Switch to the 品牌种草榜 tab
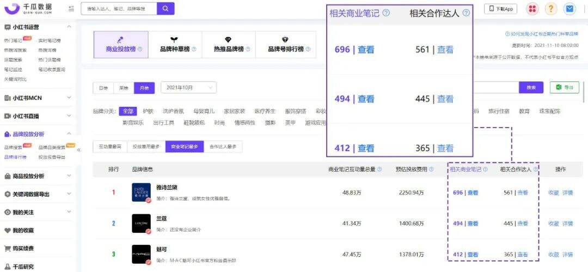This screenshot has width=588, height=272. [175, 45]
